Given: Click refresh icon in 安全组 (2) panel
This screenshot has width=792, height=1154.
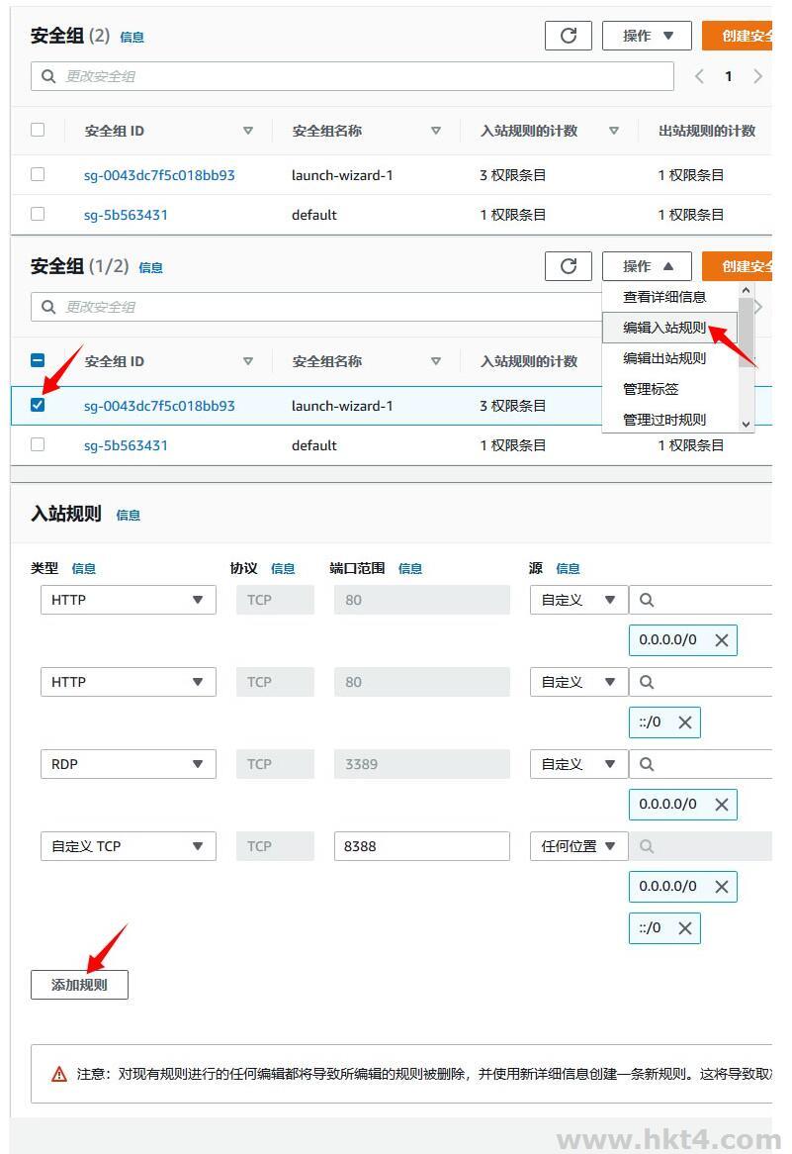Looking at the screenshot, I should click(x=568, y=36).
